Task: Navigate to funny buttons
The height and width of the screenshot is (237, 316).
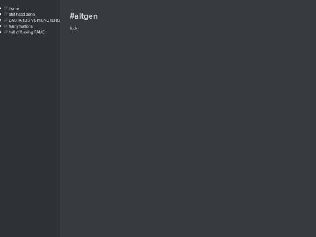Action: (x=20, y=26)
